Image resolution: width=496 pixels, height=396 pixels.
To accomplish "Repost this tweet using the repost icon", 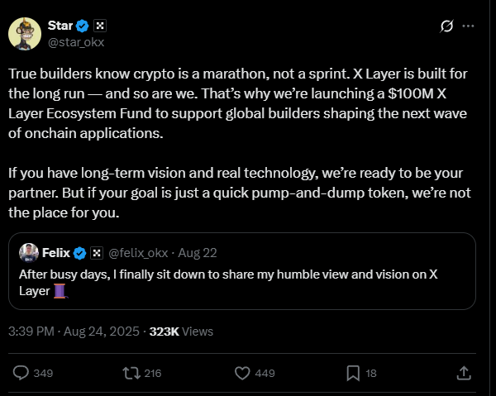I will coord(131,373).
